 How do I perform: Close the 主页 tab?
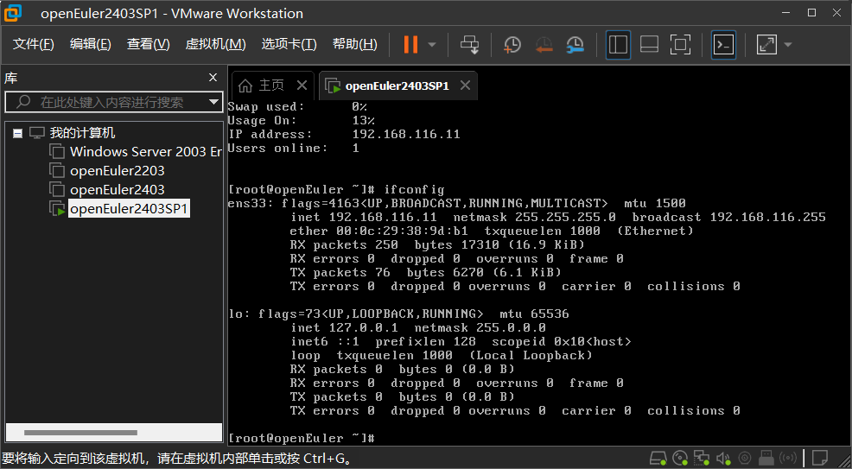(302, 86)
